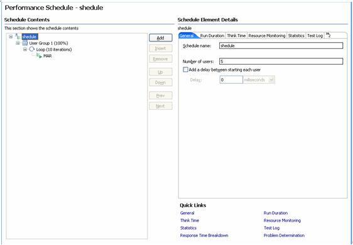Open the Test Log tab
Image resolution: width=353 pixels, height=245 pixels.
[315, 36]
